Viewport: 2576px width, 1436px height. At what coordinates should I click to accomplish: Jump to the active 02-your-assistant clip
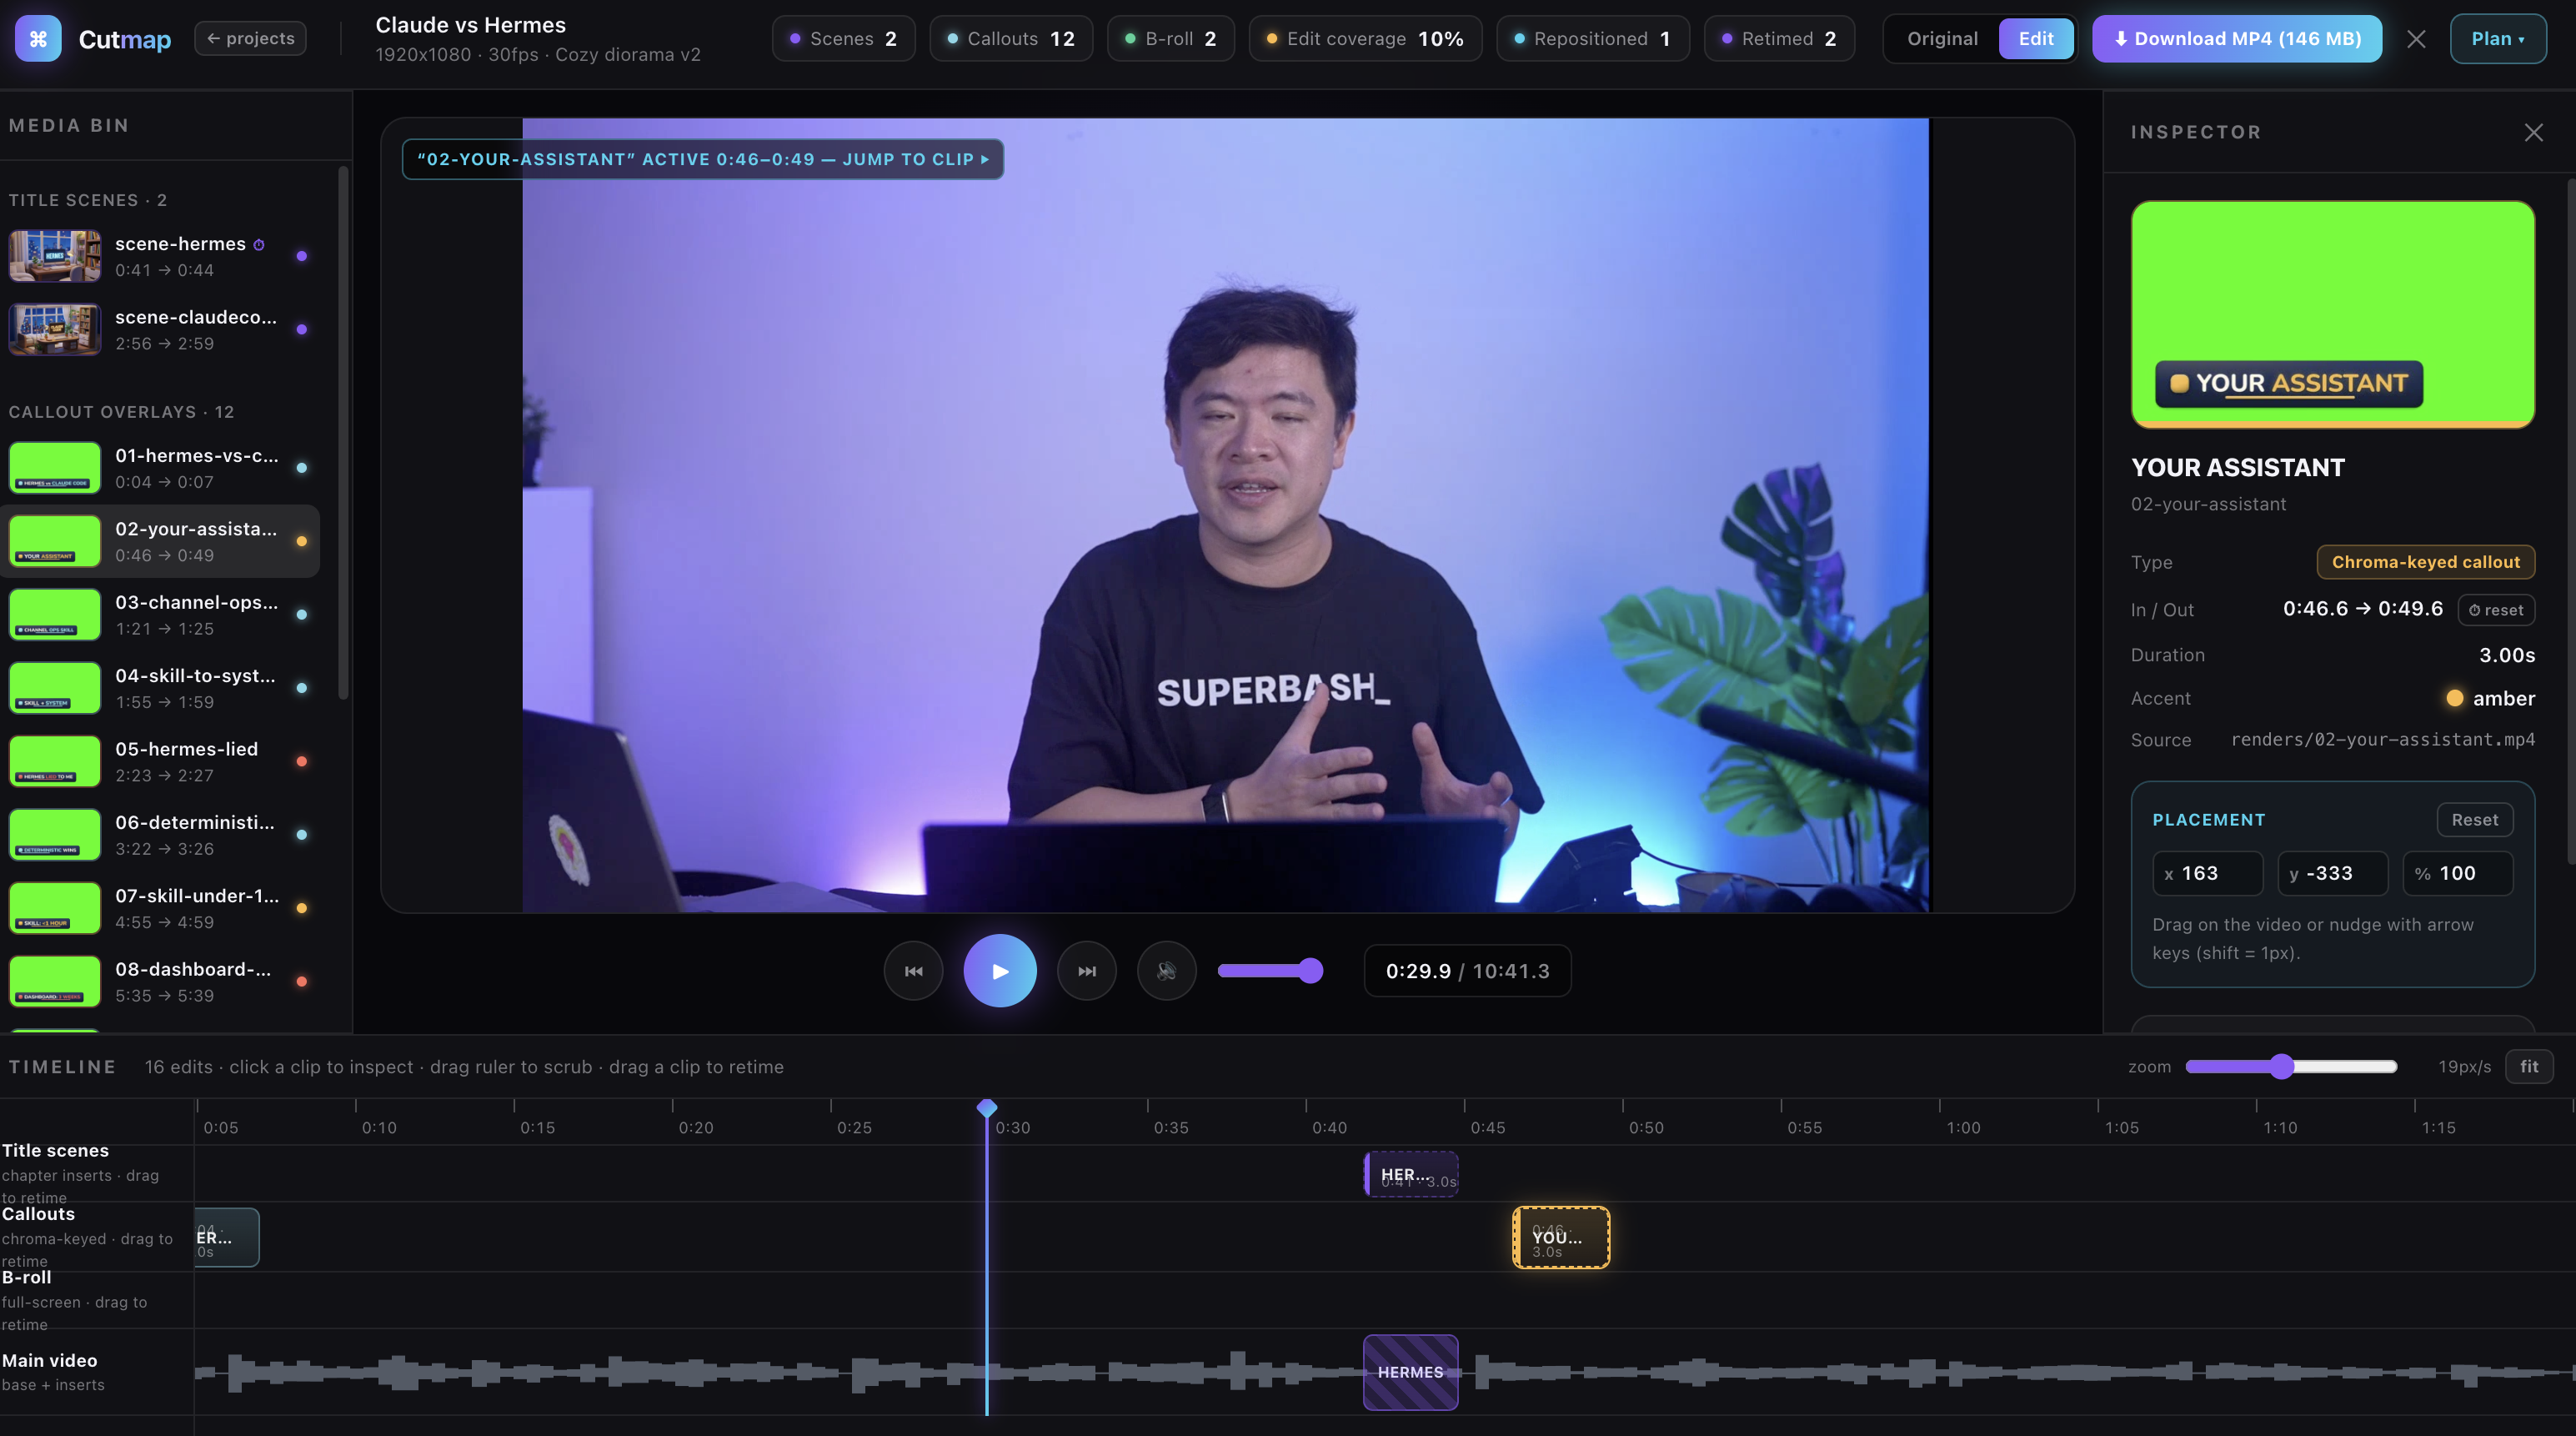[702, 159]
